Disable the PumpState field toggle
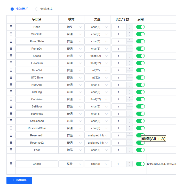This screenshot has height=186, width=176. (x=140, y=41)
